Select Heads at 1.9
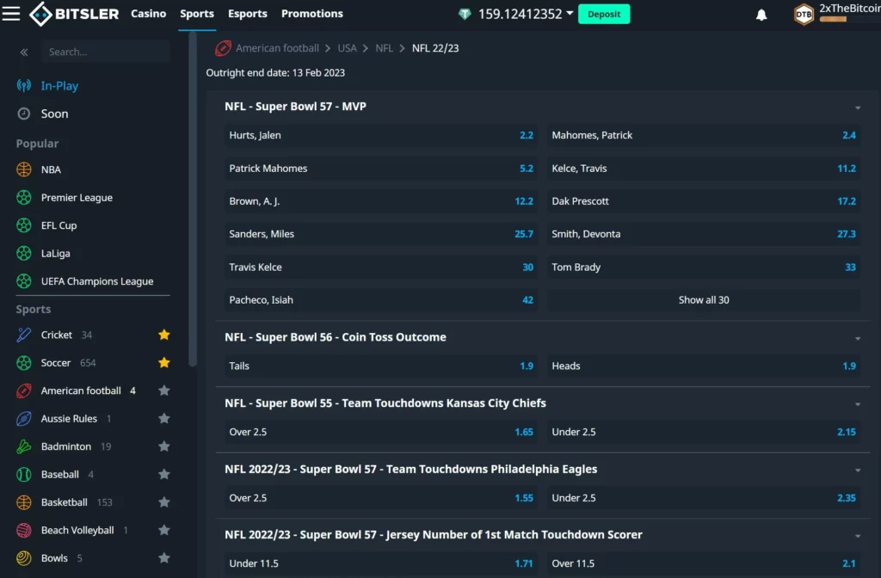This screenshot has width=881, height=578. tap(704, 366)
